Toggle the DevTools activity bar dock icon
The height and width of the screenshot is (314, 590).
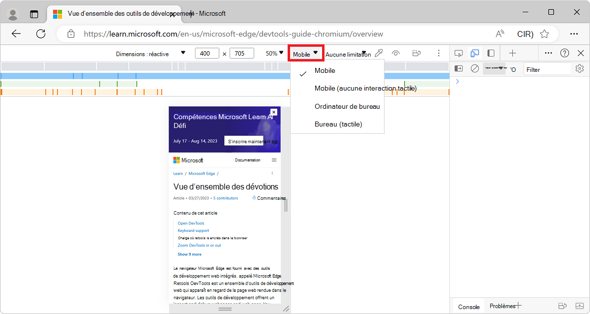(491, 53)
